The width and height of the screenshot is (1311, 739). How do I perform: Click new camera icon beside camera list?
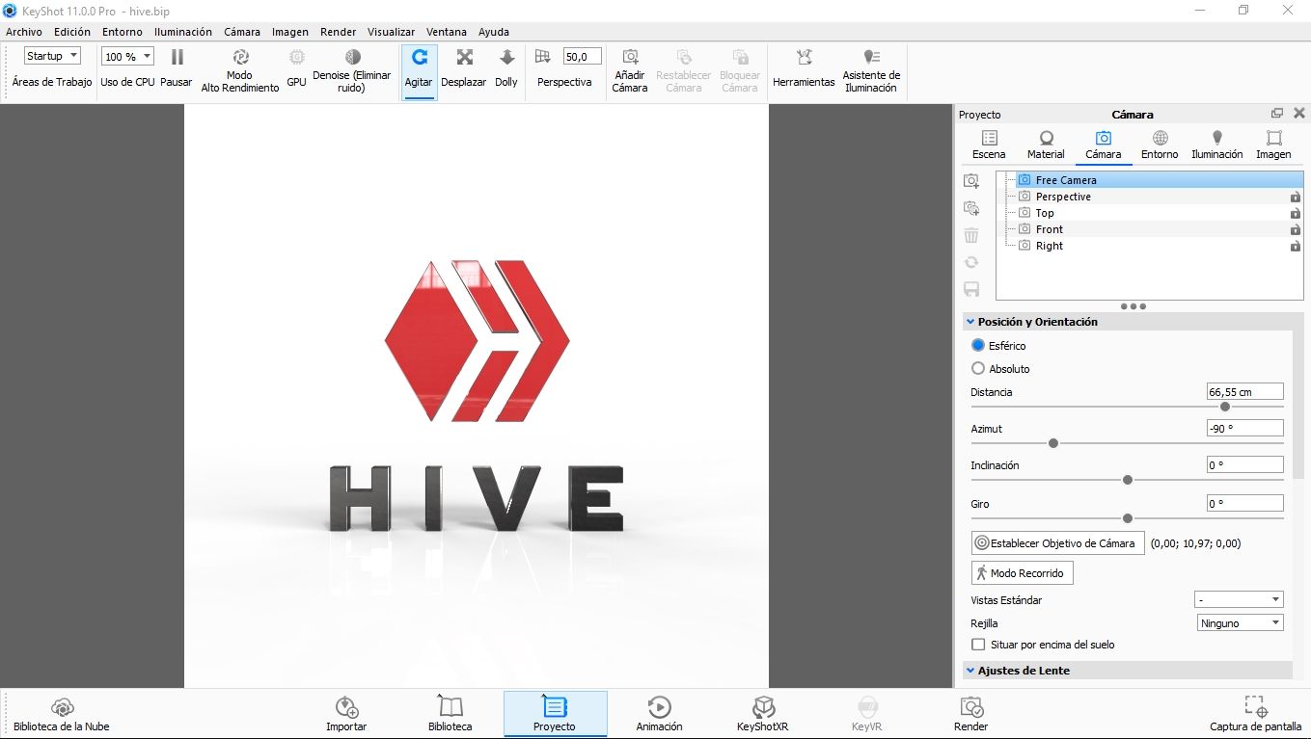(x=971, y=180)
